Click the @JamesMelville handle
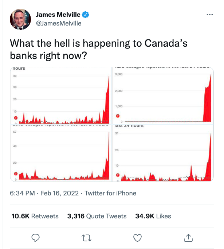 click(59, 23)
